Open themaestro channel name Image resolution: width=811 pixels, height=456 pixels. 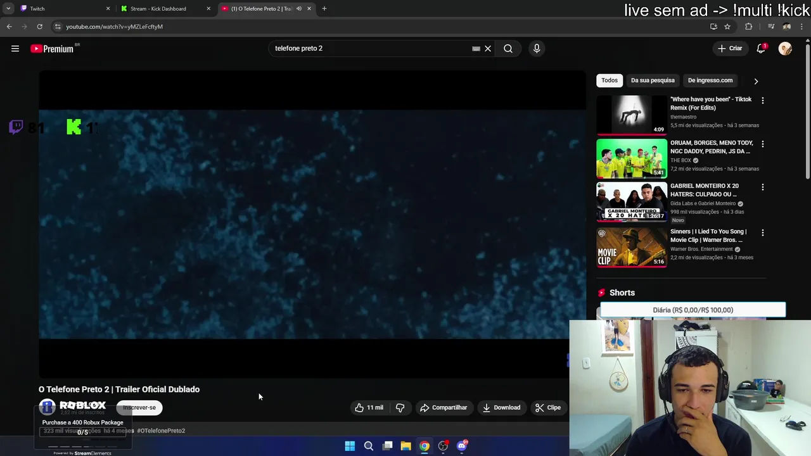(683, 117)
